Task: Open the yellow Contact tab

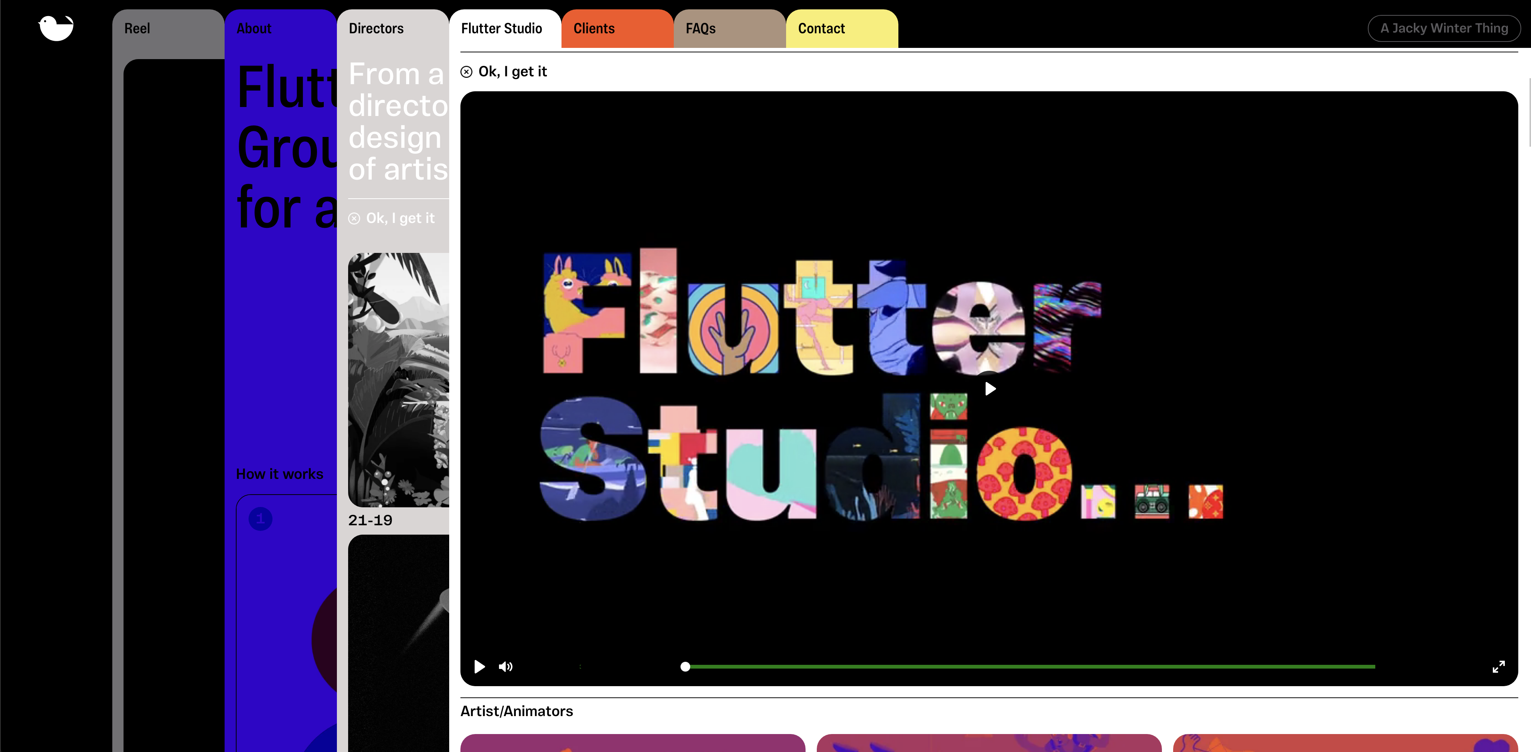Action: point(821,28)
